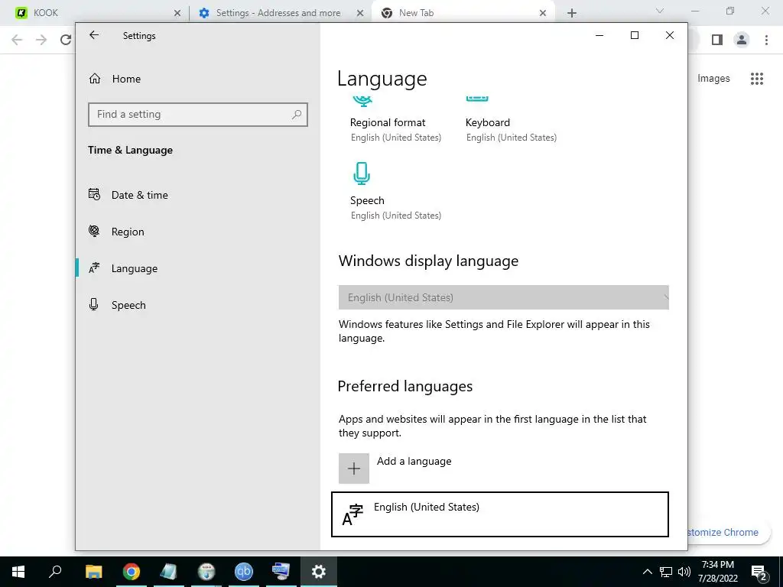Open computer monitor taskbar app
Image resolution: width=783 pixels, height=587 pixels.
[281, 572]
